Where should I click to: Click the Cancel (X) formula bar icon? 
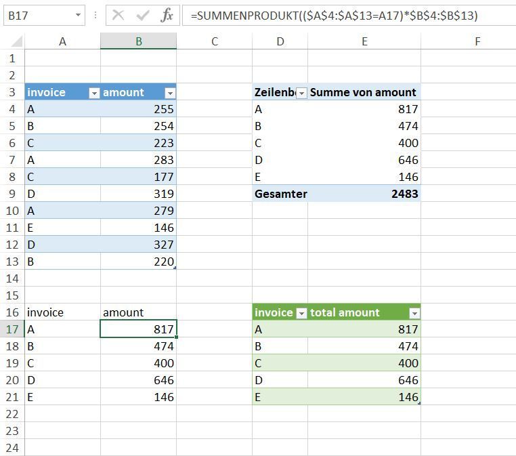pos(118,15)
